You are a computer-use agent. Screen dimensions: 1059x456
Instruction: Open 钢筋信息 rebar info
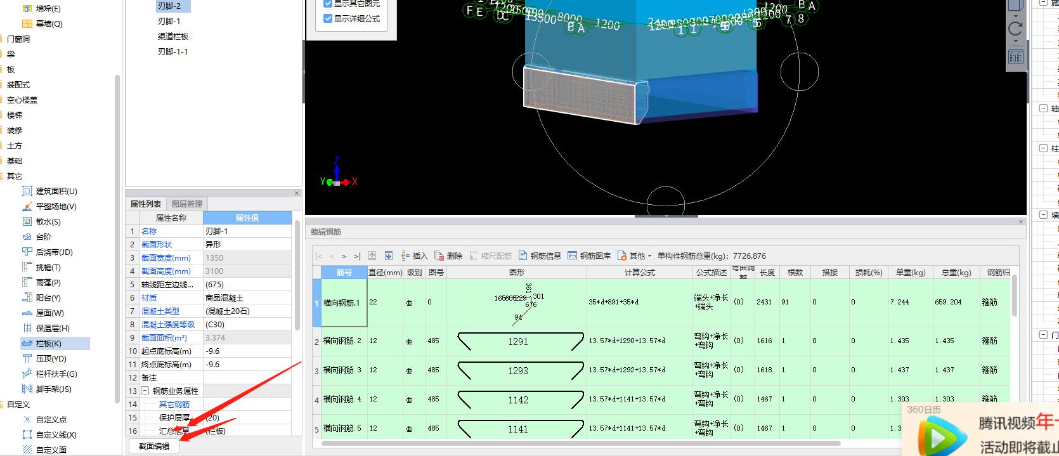540,256
